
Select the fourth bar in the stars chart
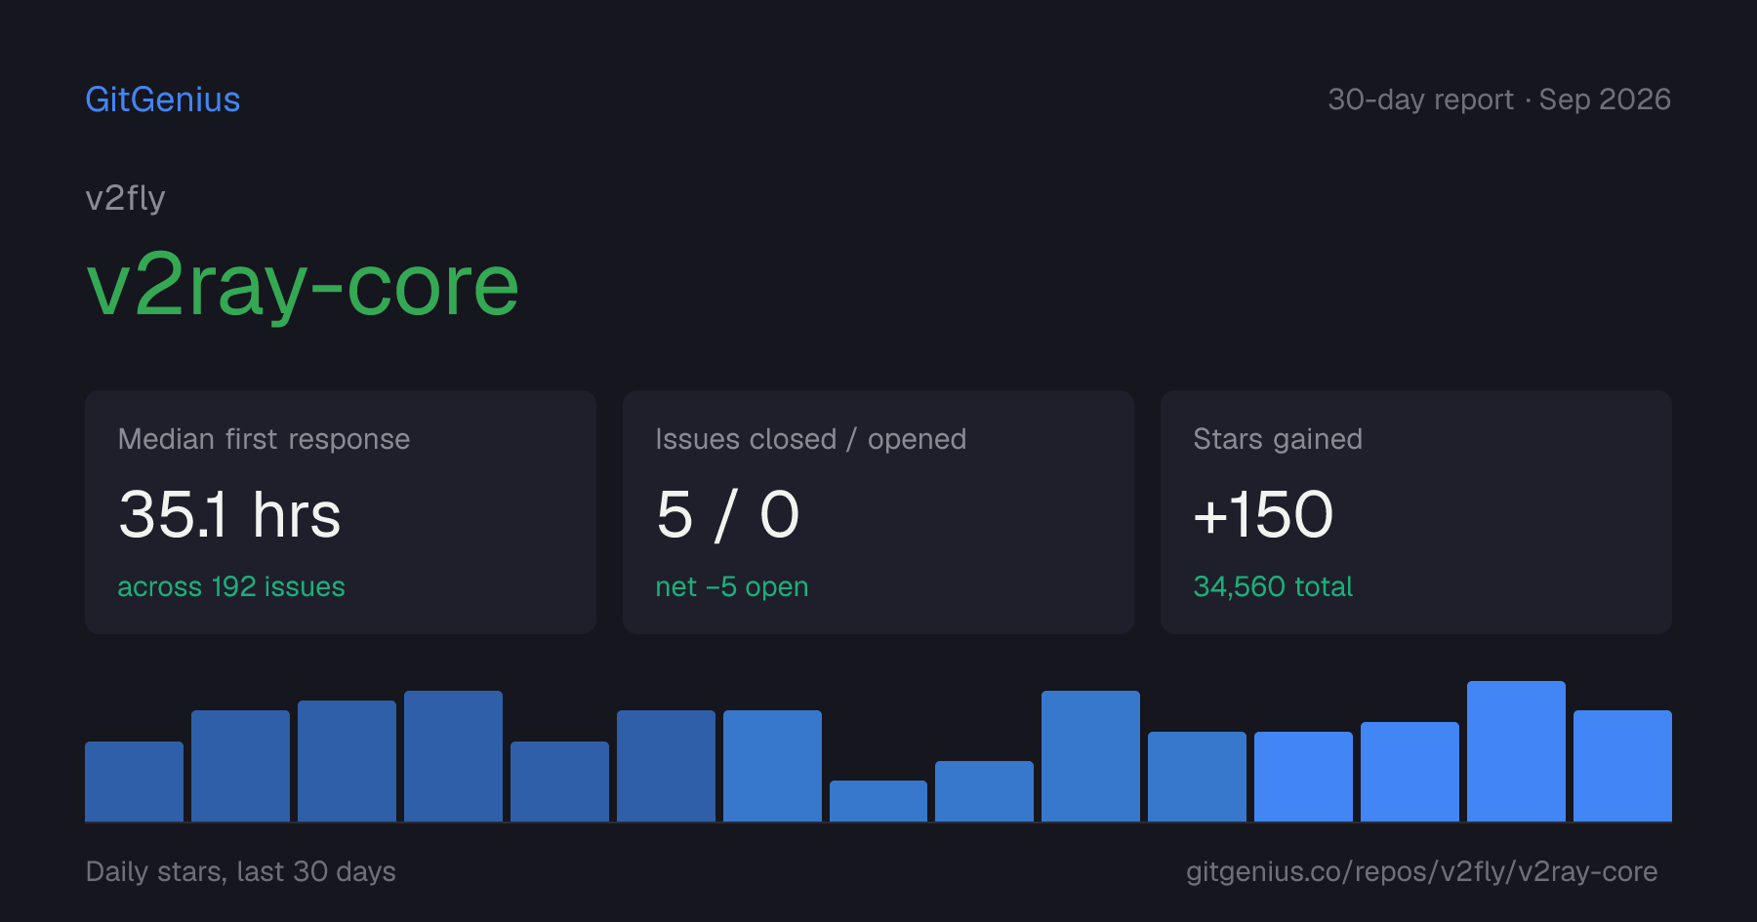point(453,756)
